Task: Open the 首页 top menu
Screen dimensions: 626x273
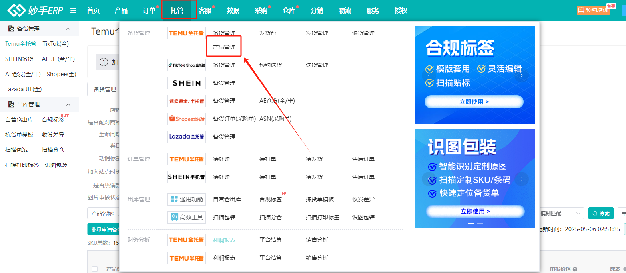Action: coord(93,10)
